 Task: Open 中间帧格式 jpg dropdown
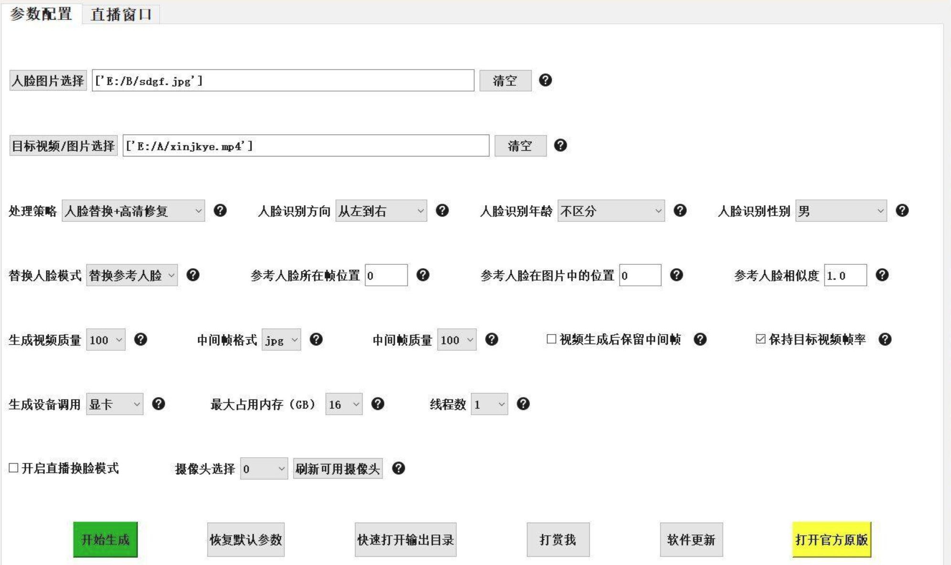click(x=281, y=340)
